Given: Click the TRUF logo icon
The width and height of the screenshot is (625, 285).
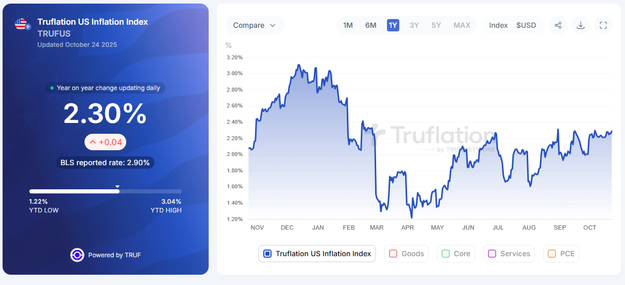Looking at the screenshot, I should click(77, 255).
